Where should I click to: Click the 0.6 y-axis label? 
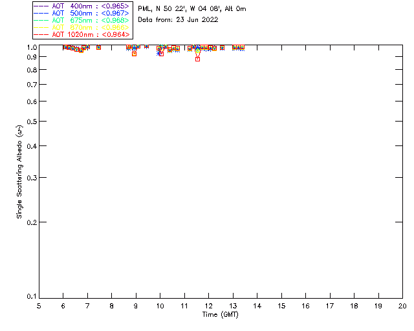point(32,101)
